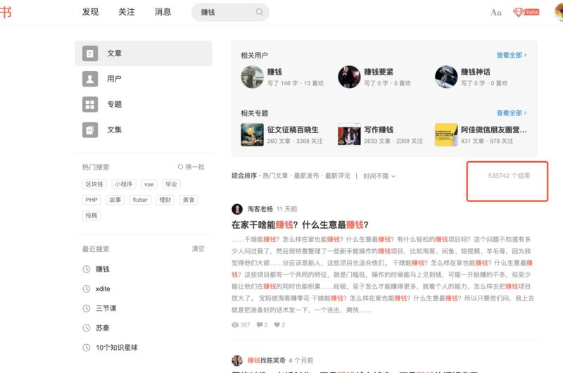The height and width of the screenshot is (373, 563).
Task: Select hot search tag 美食
Action: pos(189,200)
